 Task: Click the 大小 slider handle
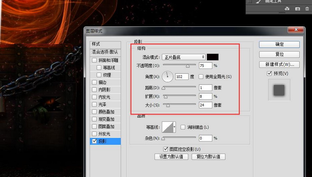pos(168,105)
